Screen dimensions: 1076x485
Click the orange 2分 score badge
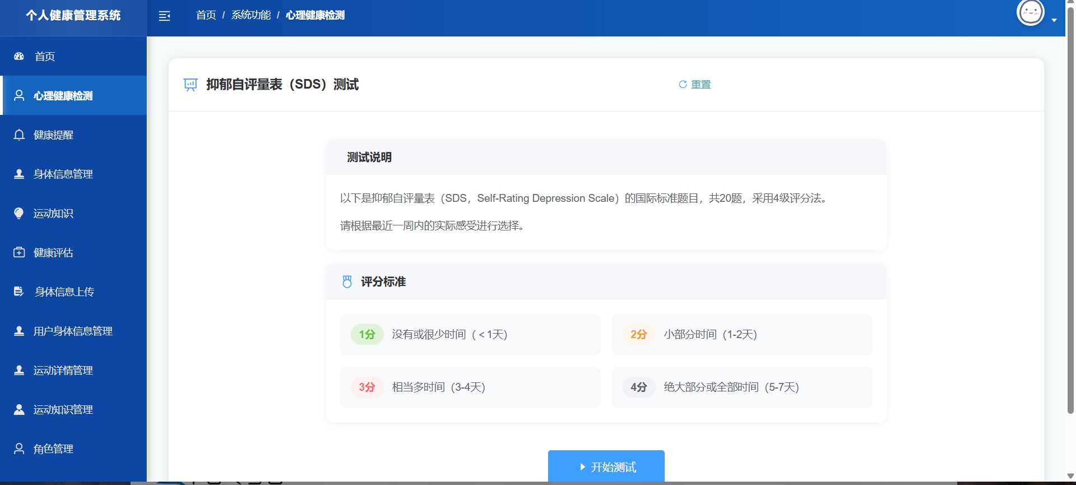click(x=639, y=334)
